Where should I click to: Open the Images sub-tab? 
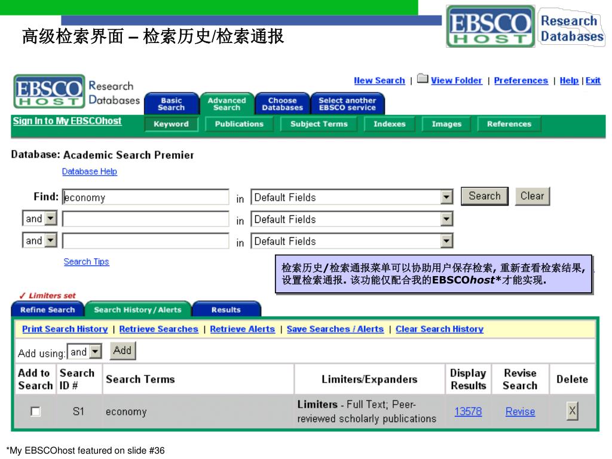[x=446, y=124]
